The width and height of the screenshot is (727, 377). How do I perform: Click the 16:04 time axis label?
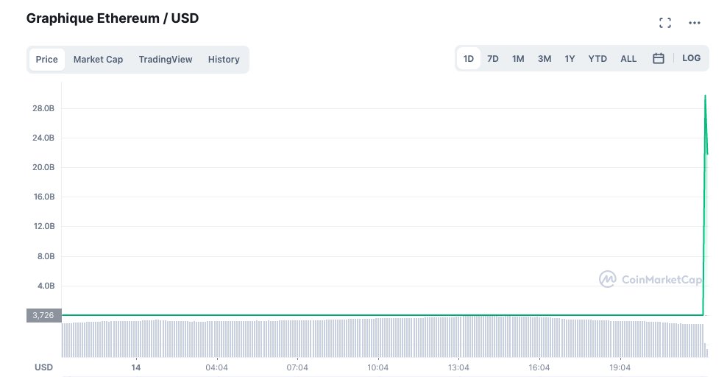point(539,367)
